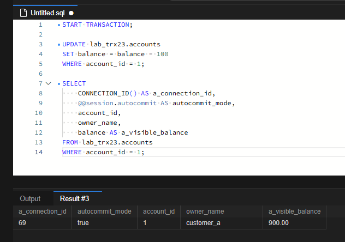
Task: Click the UPDATE lab_trx23.accounts line
Action: click(x=111, y=44)
